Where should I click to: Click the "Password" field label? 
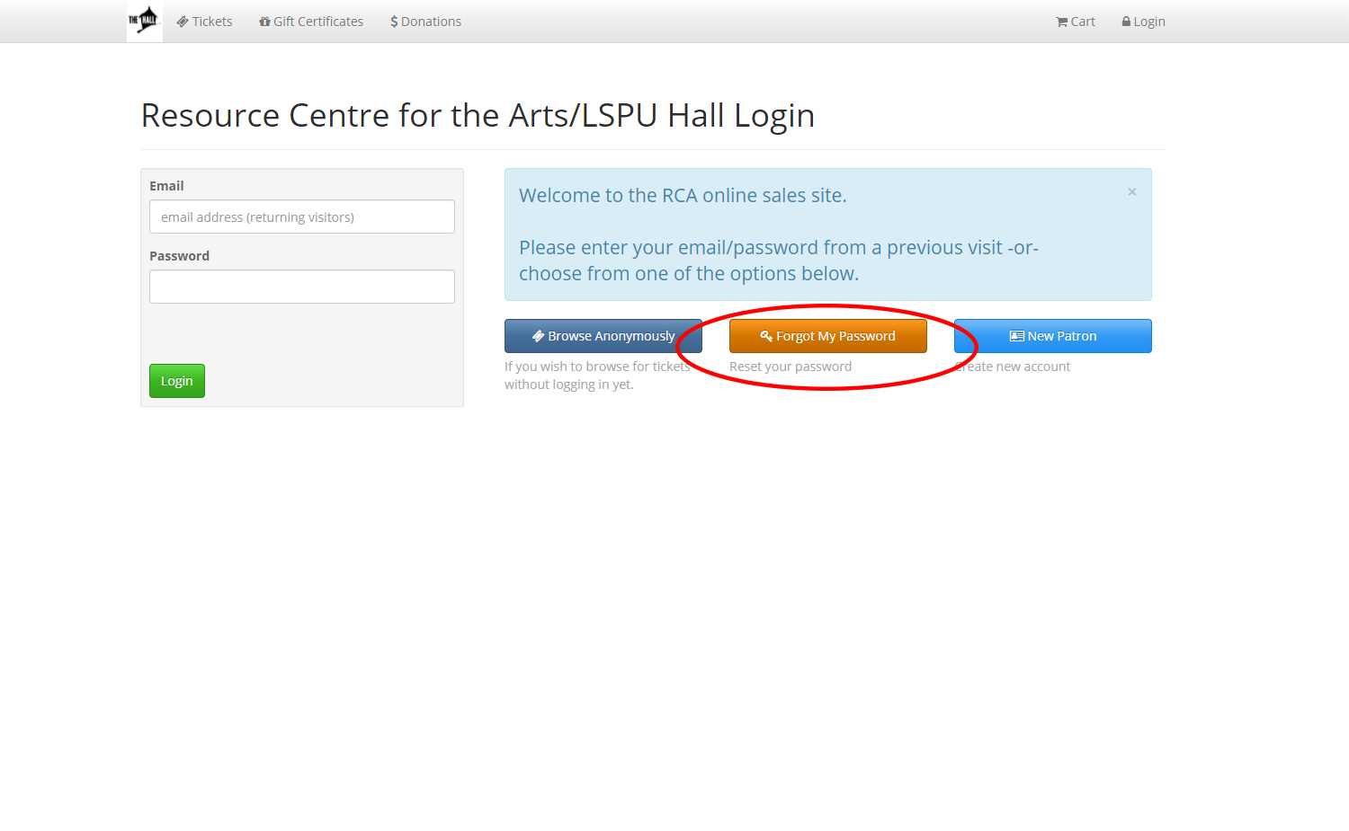click(x=179, y=256)
